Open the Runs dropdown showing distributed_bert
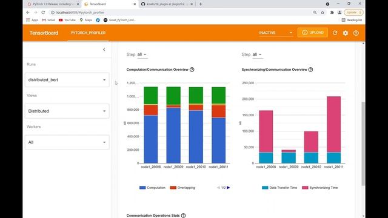The image size is (388, 218). point(67,80)
